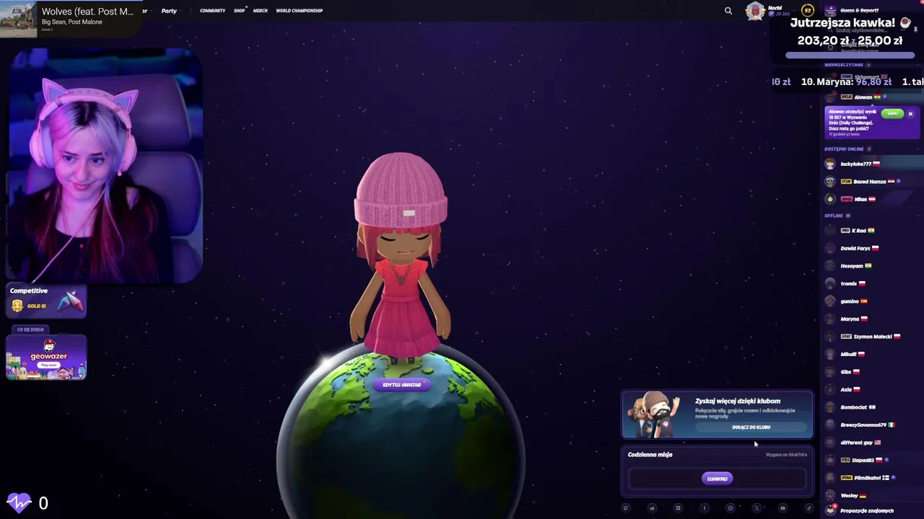Open the Shop menu
Image resolution: width=924 pixels, height=519 pixels.
(239, 11)
